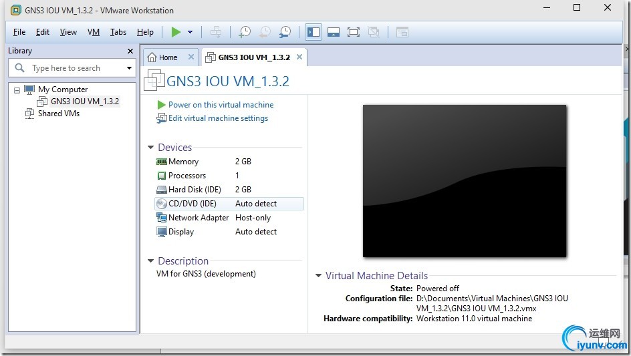
Task: Select the Memory device icon
Action: (162, 162)
